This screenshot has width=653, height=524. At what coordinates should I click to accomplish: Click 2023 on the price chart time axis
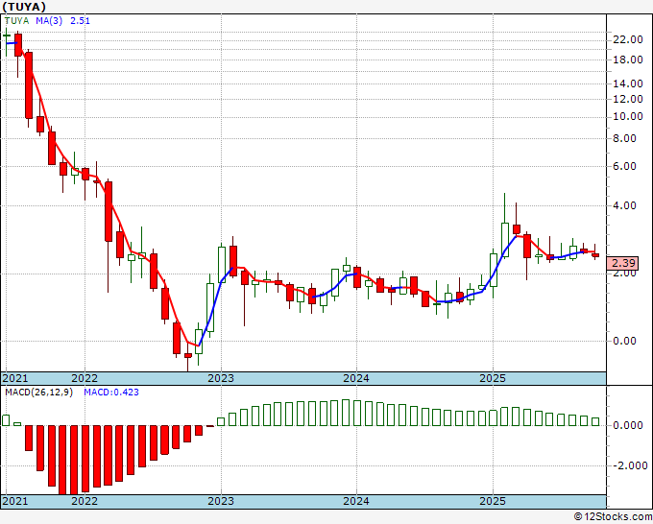221,378
